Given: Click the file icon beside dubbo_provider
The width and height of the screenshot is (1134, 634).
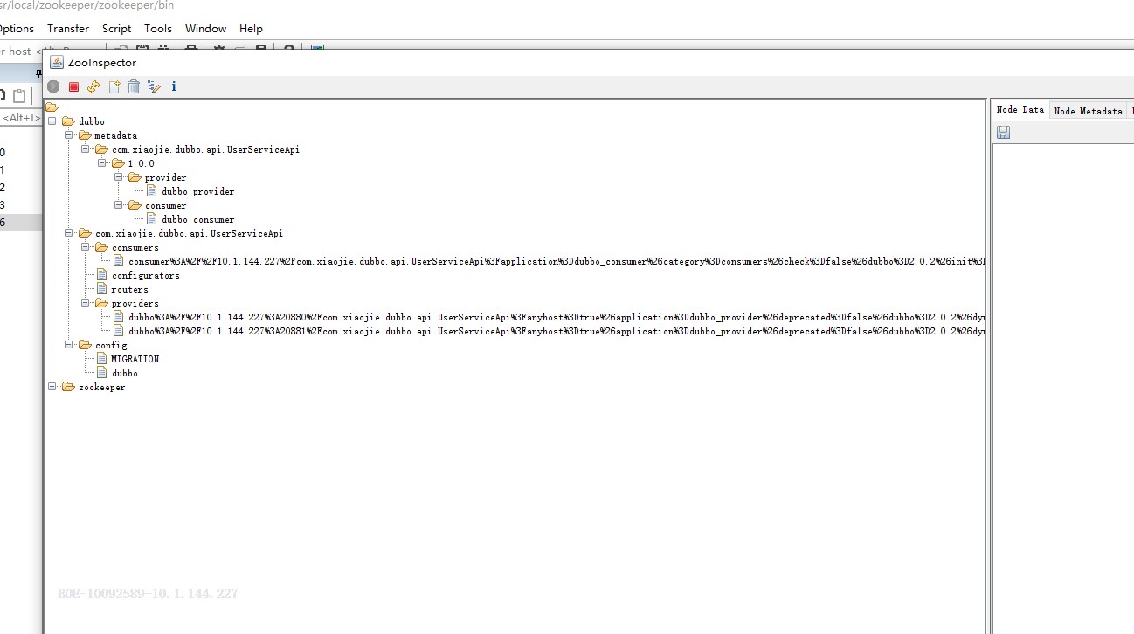Looking at the screenshot, I should click(152, 191).
